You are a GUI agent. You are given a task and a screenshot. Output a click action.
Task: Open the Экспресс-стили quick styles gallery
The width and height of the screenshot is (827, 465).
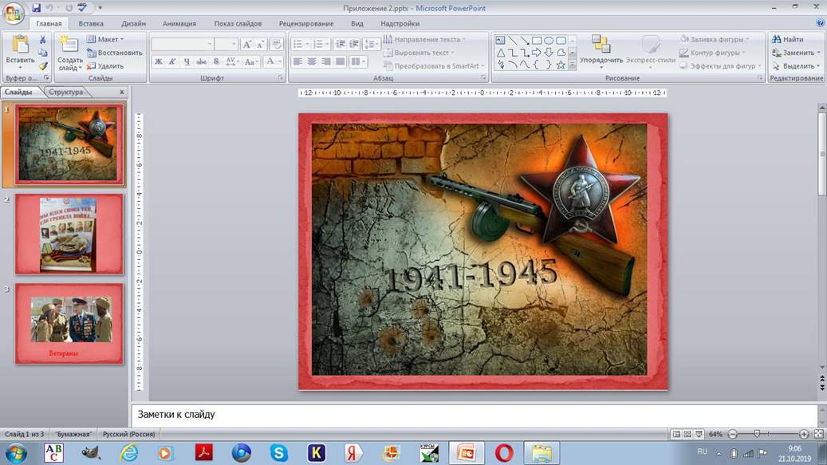pos(650,52)
